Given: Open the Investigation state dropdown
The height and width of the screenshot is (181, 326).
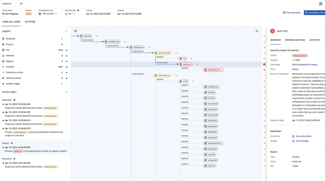Looking at the screenshot, I should [49, 14].
